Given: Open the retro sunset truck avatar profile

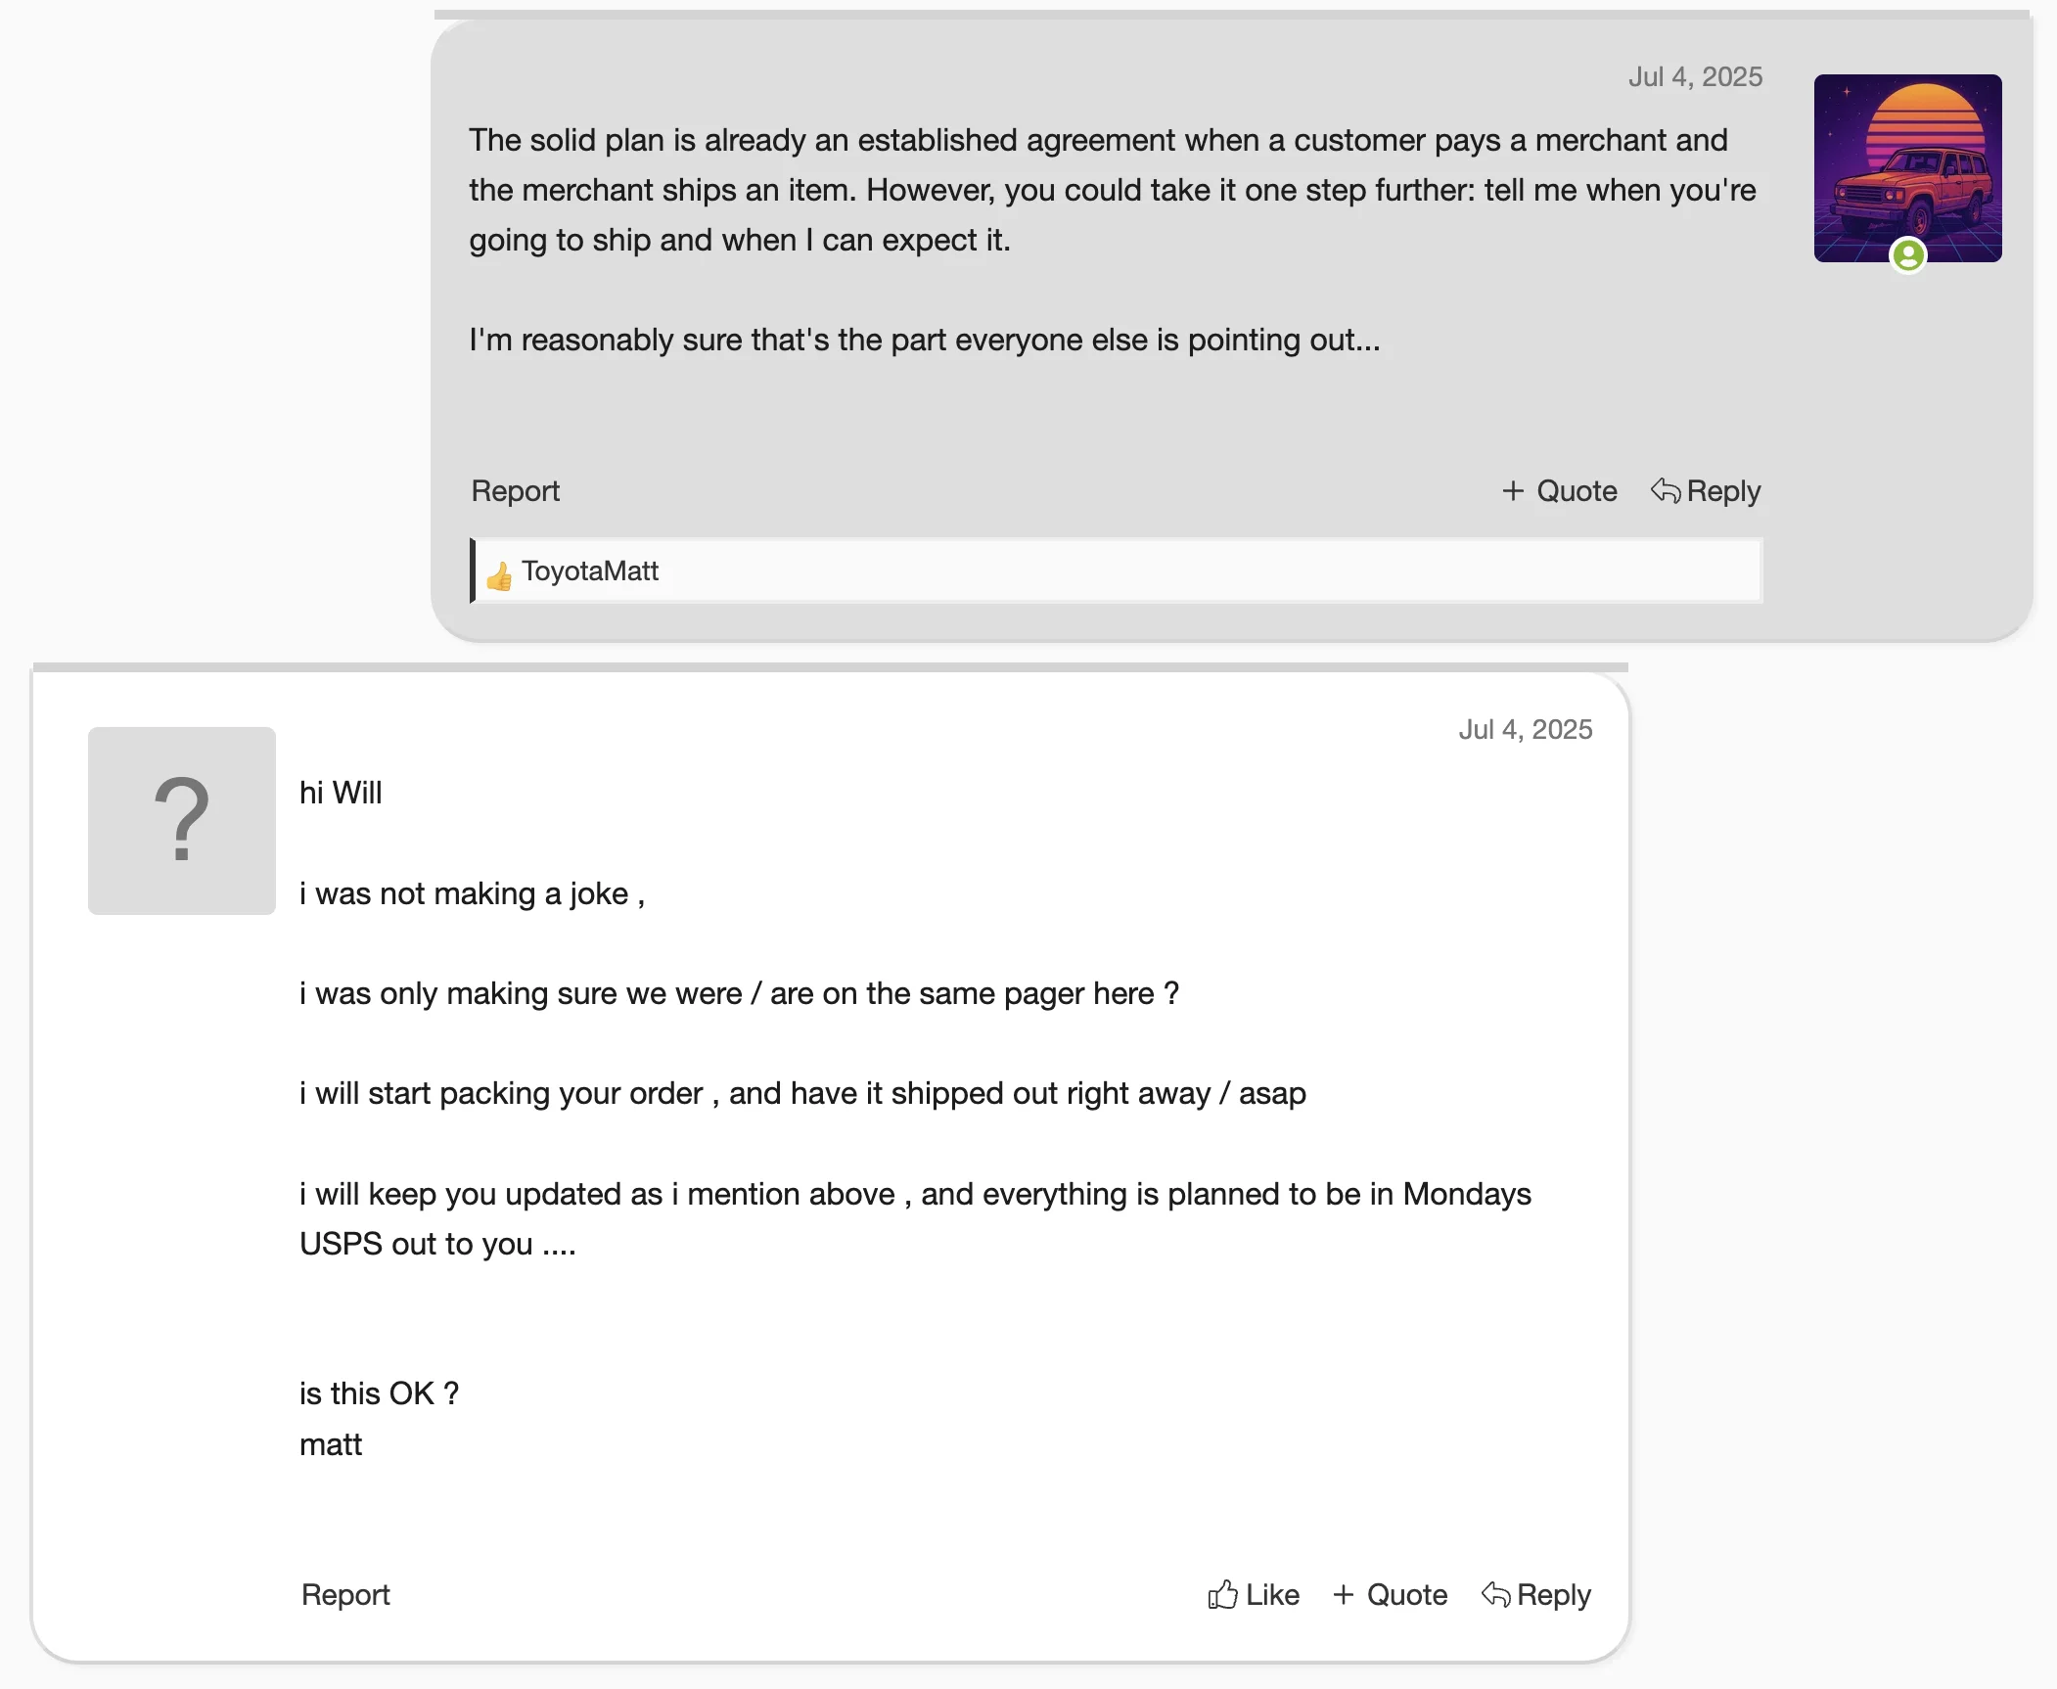Looking at the screenshot, I should click(x=1907, y=168).
